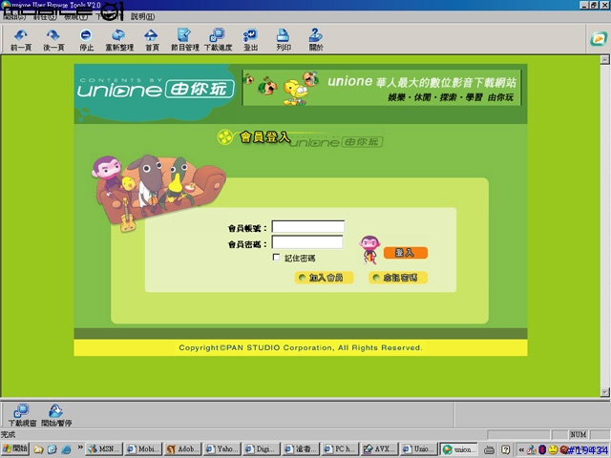
Task: Click orange 登入 login button
Action: [x=405, y=253]
